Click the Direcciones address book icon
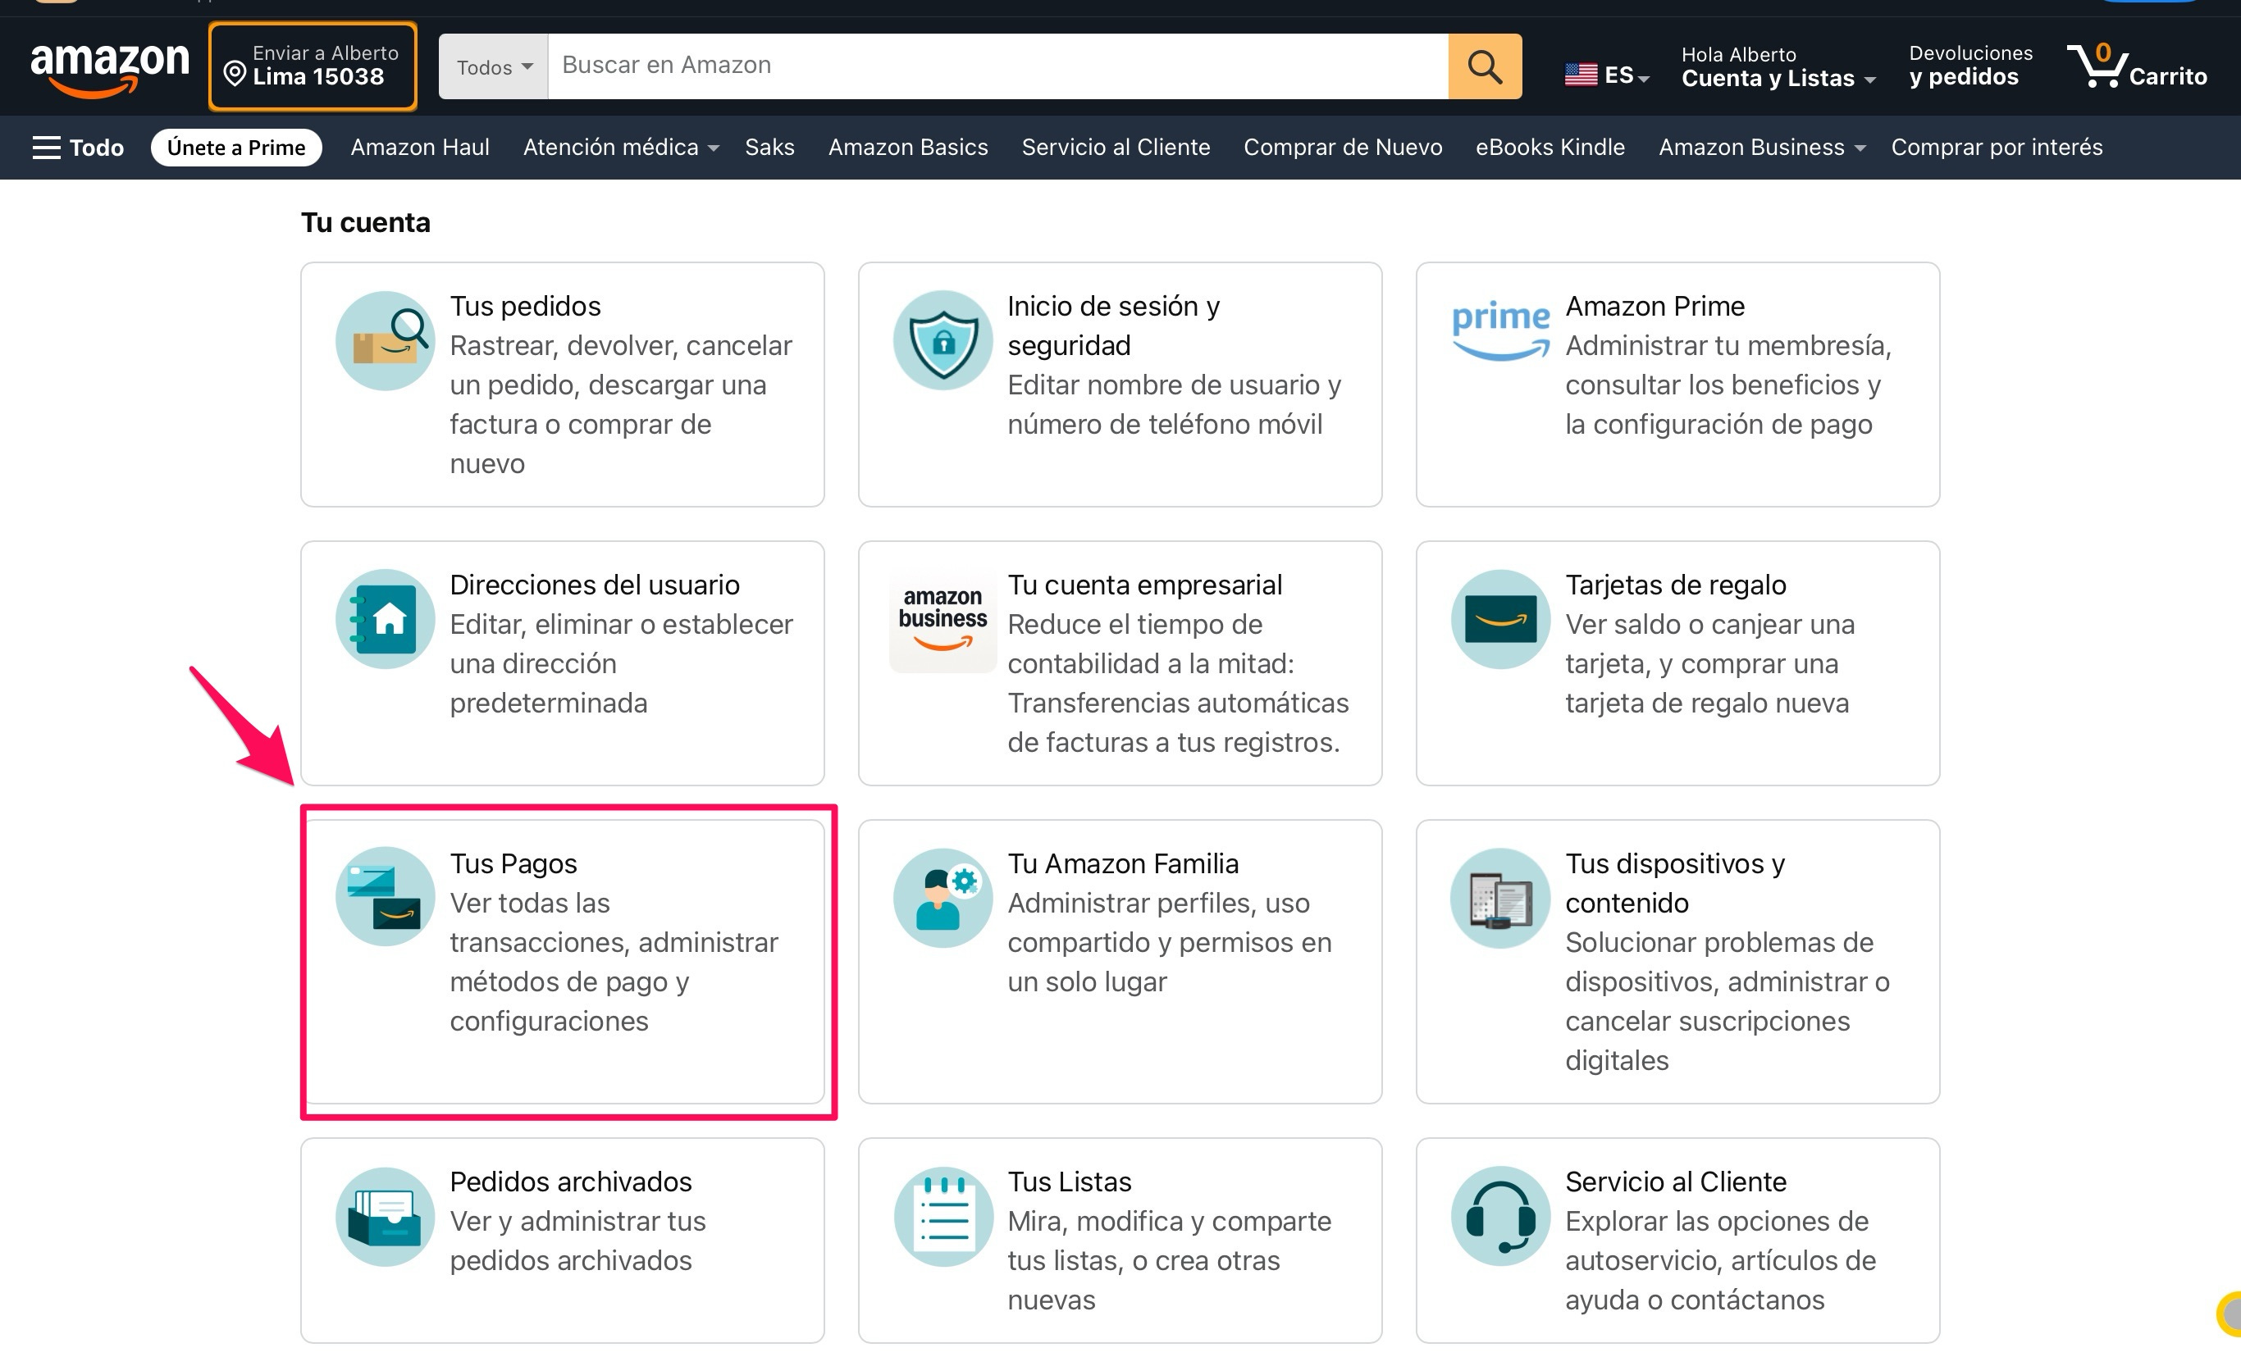This screenshot has height=1366, width=2241. coord(385,619)
